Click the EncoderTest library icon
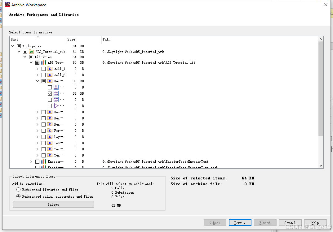The width and height of the screenshot is (333, 232). pyautogui.click(x=44, y=161)
